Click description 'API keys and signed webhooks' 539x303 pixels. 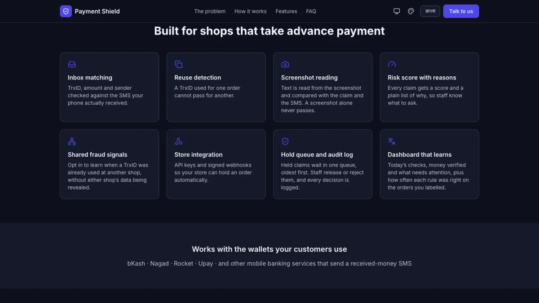213,172
